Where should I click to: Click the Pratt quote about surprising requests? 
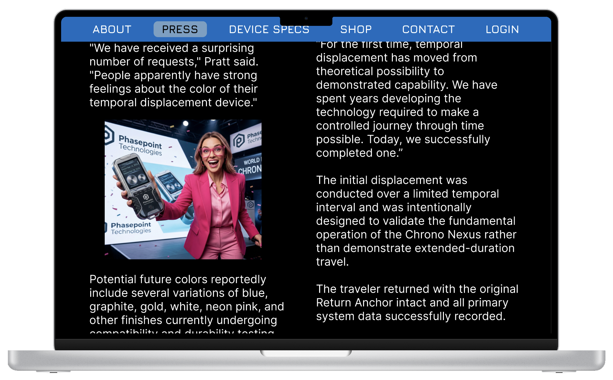pos(174,75)
